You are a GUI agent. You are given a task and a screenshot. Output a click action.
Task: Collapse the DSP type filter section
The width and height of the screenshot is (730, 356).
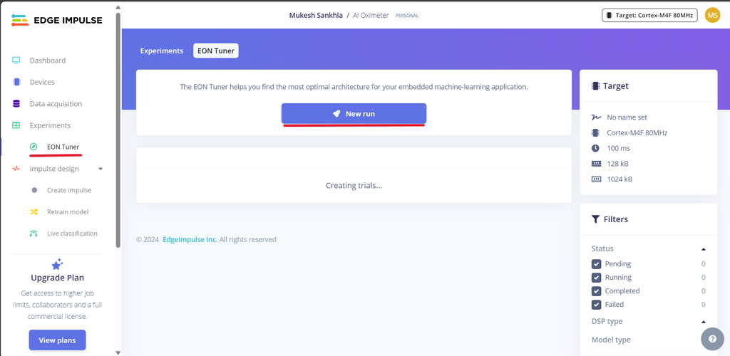click(x=704, y=322)
